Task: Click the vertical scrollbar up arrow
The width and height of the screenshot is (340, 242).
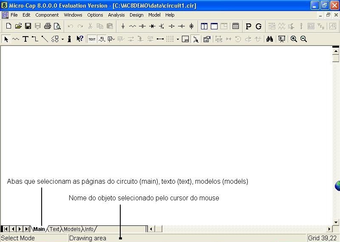Action: (x=336, y=51)
